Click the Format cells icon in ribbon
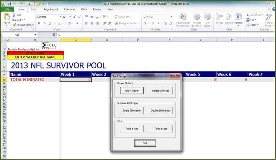This screenshot has width=276, height=160. 238,18
